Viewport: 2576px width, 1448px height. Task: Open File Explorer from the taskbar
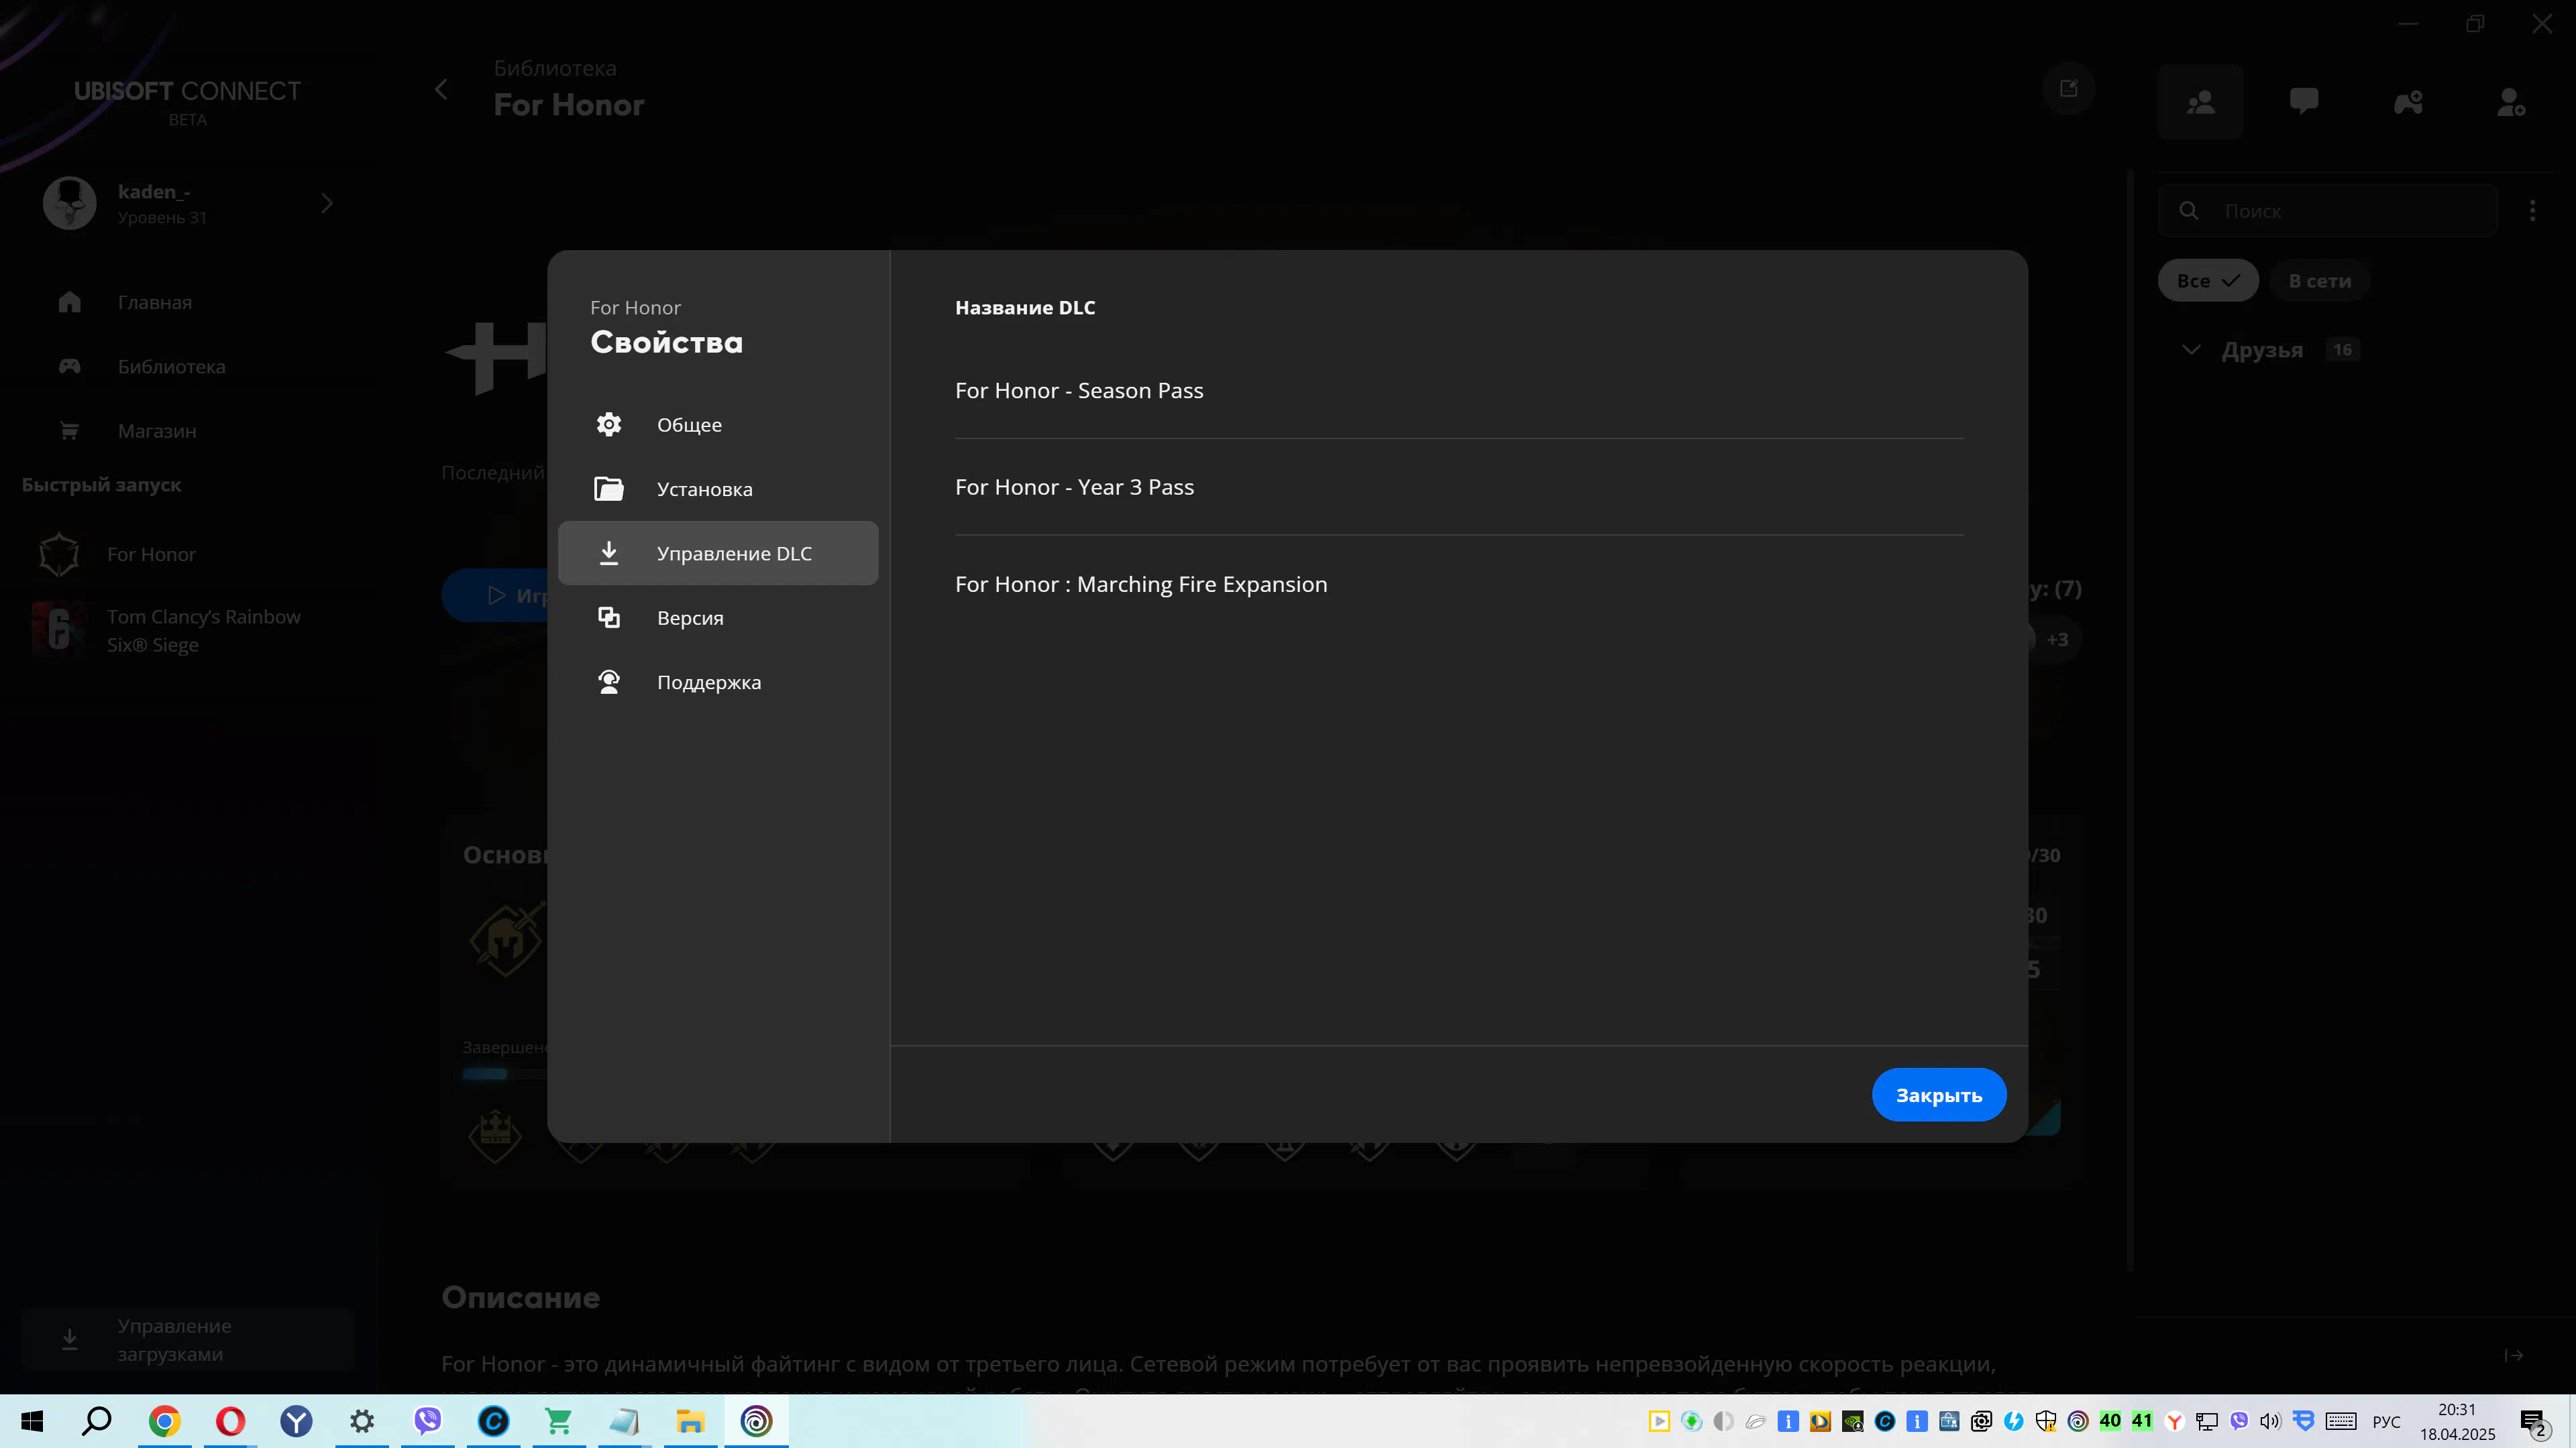coord(690,1421)
